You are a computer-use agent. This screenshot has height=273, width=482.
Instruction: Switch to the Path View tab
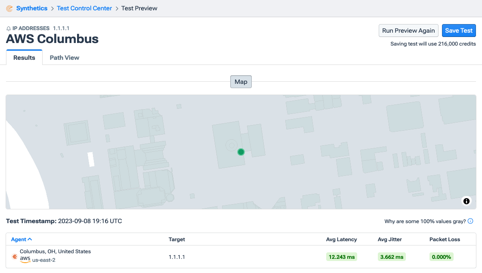[x=64, y=57]
